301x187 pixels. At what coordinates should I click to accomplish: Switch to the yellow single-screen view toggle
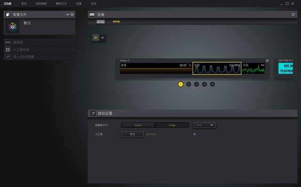click(x=96, y=38)
